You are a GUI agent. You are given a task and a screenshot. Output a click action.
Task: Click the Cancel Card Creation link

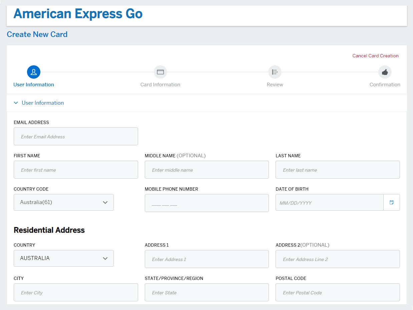click(x=375, y=56)
